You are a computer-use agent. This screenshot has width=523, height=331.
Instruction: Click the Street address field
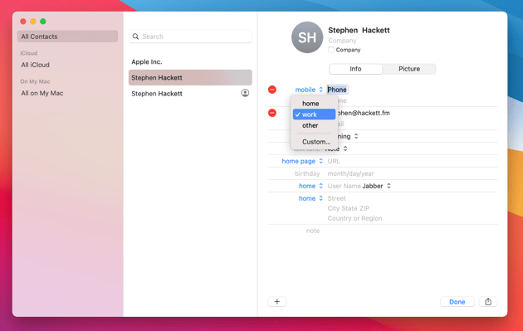tap(336, 198)
